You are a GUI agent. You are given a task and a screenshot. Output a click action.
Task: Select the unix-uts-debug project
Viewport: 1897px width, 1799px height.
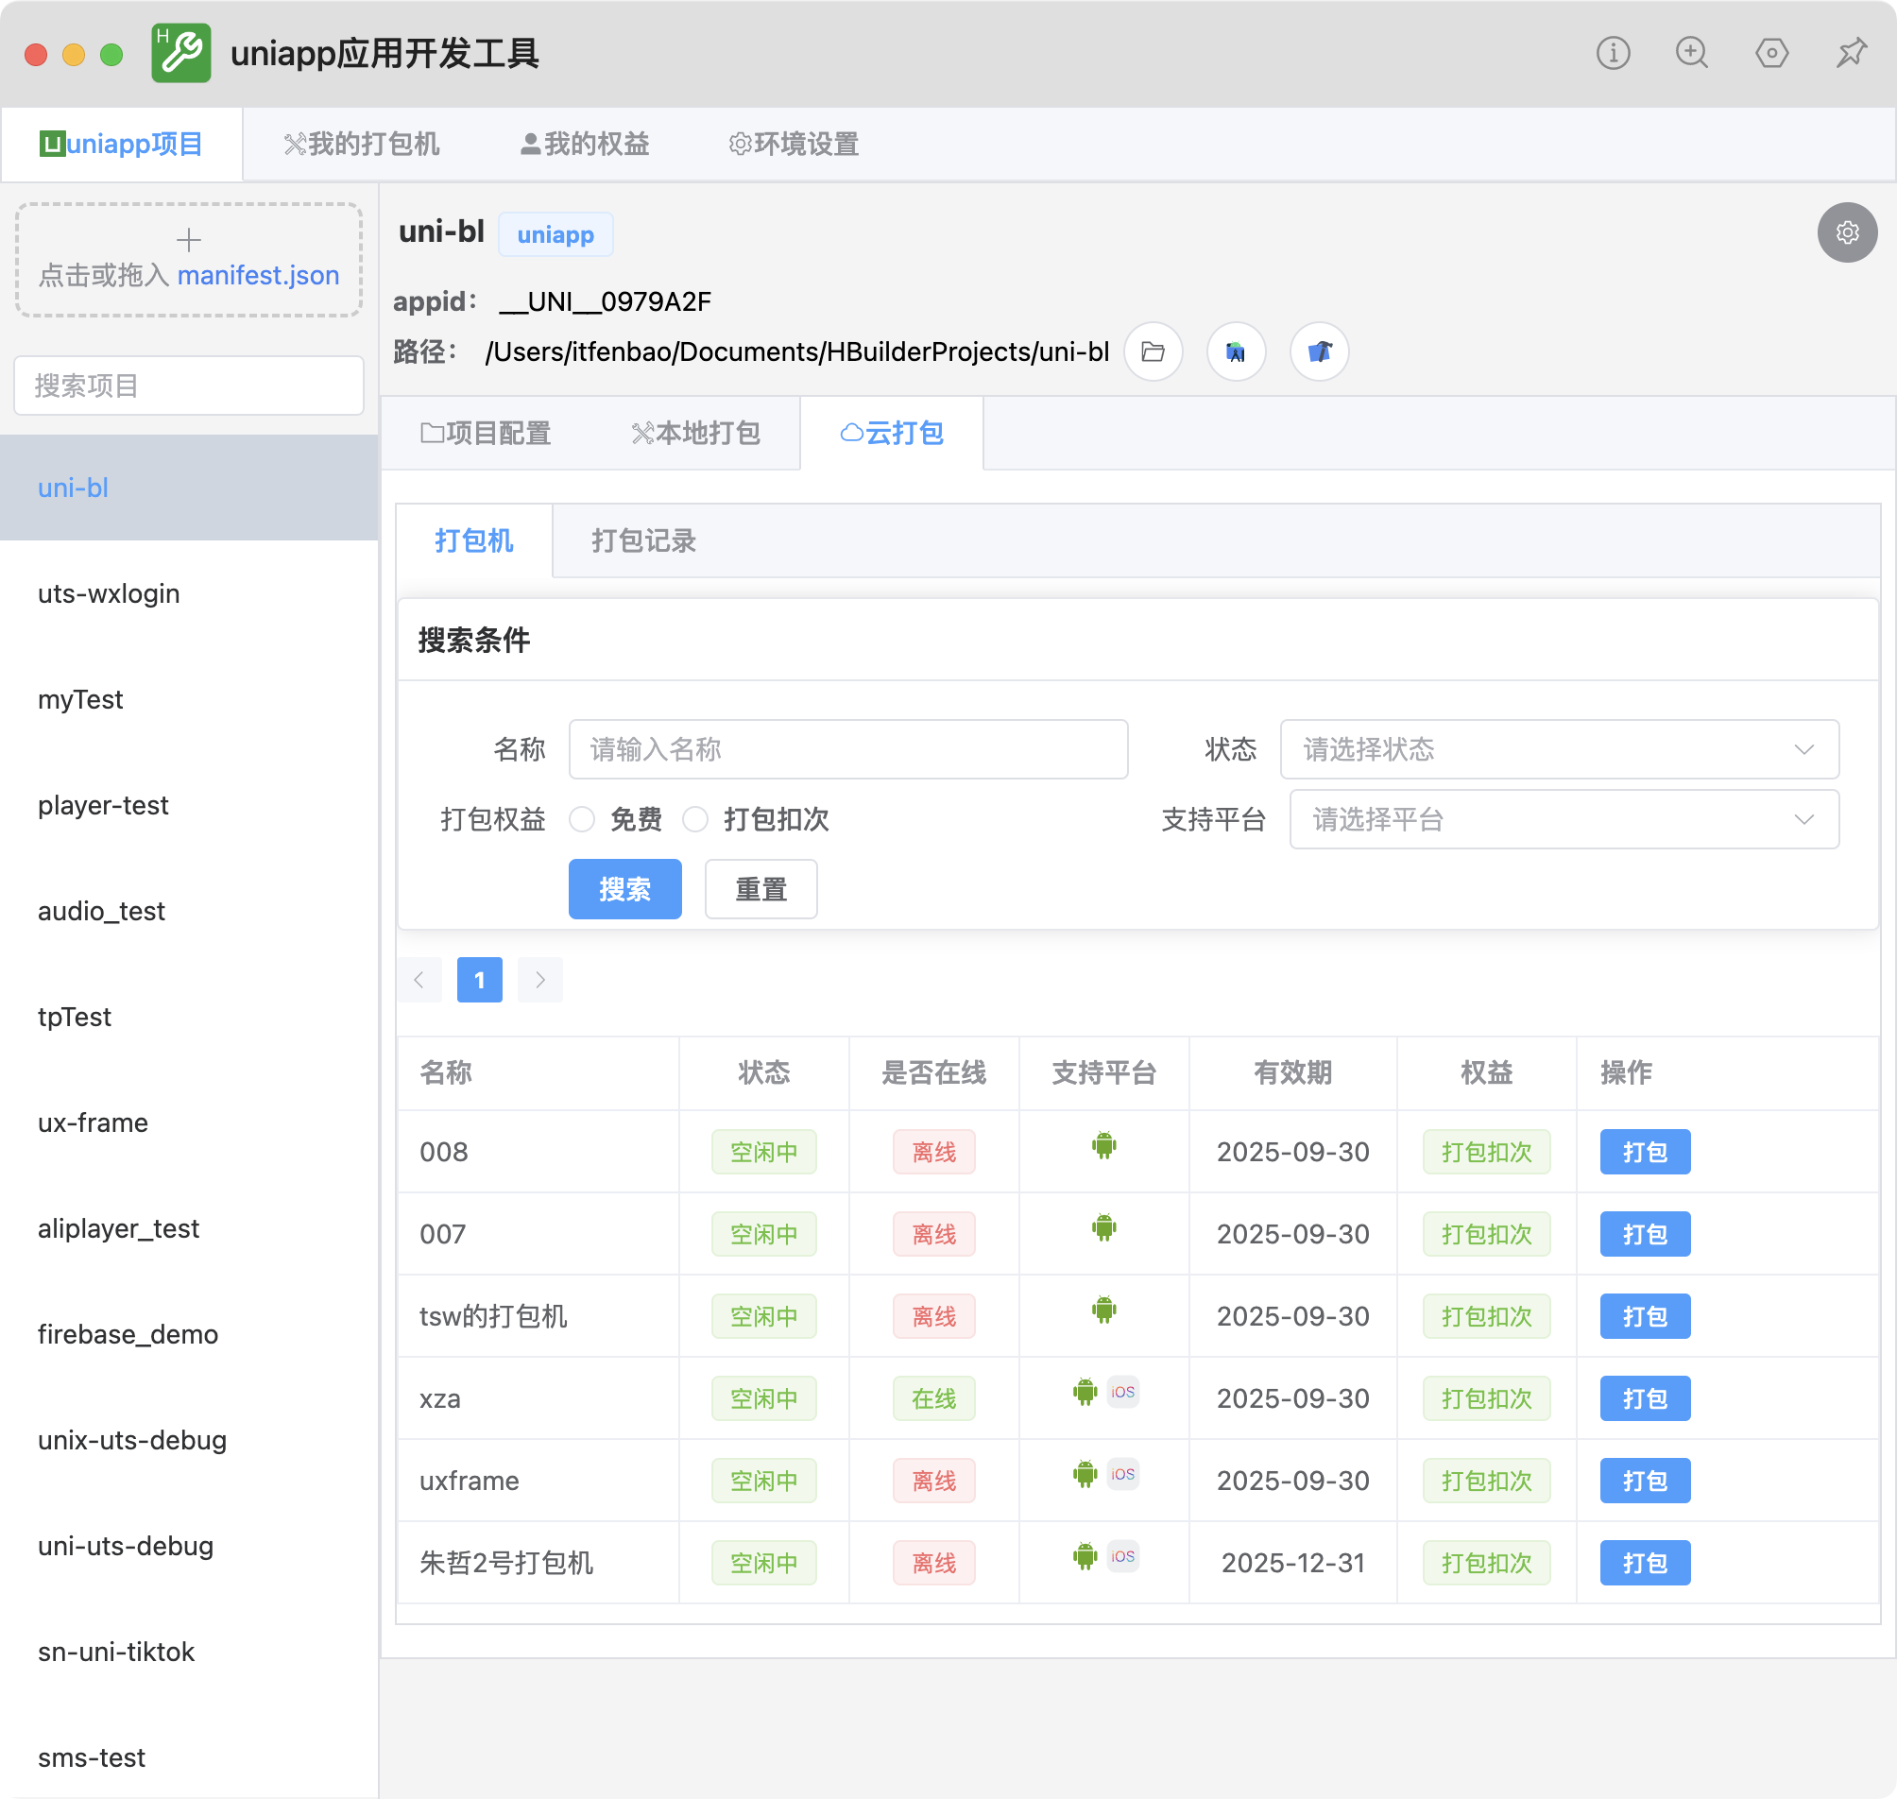coord(189,1440)
